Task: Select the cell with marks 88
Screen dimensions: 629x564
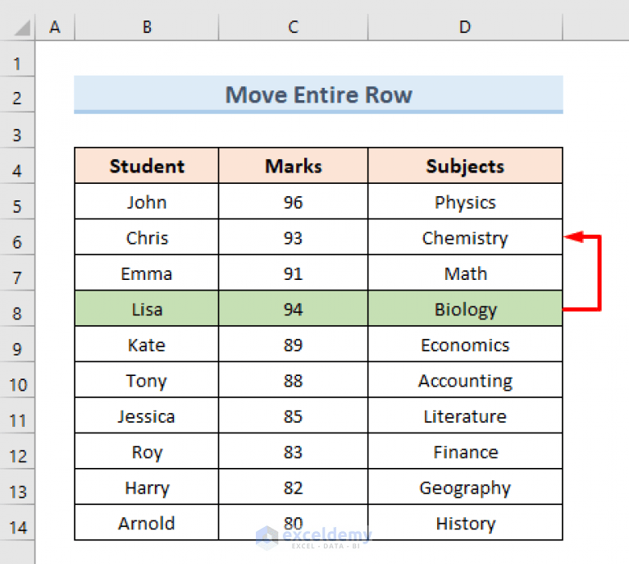Action: tap(294, 380)
